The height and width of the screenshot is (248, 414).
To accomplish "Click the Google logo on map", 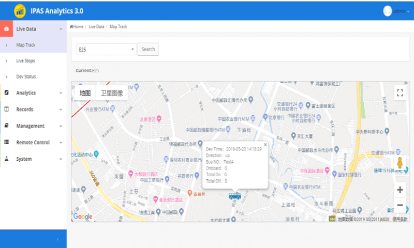I will click(x=83, y=216).
